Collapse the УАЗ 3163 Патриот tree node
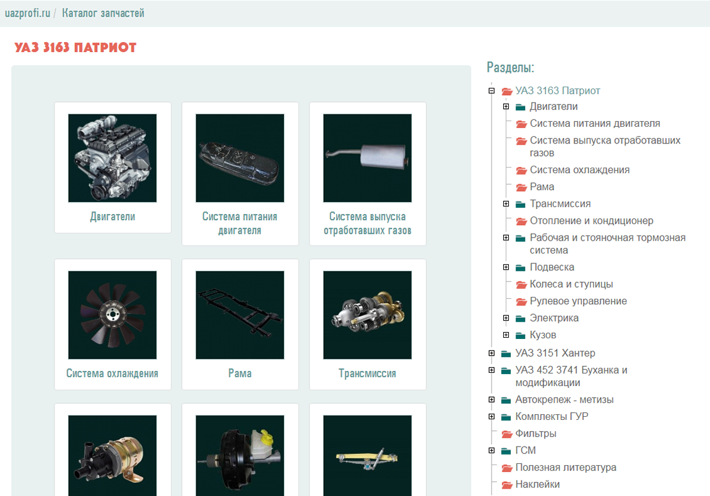This screenshot has height=496, width=710. tap(491, 90)
